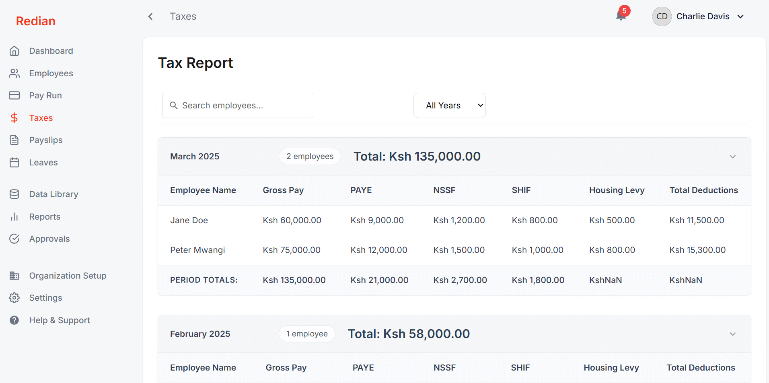Click the CD user avatar
This screenshot has height=383, width=769.
click(662, 16)
